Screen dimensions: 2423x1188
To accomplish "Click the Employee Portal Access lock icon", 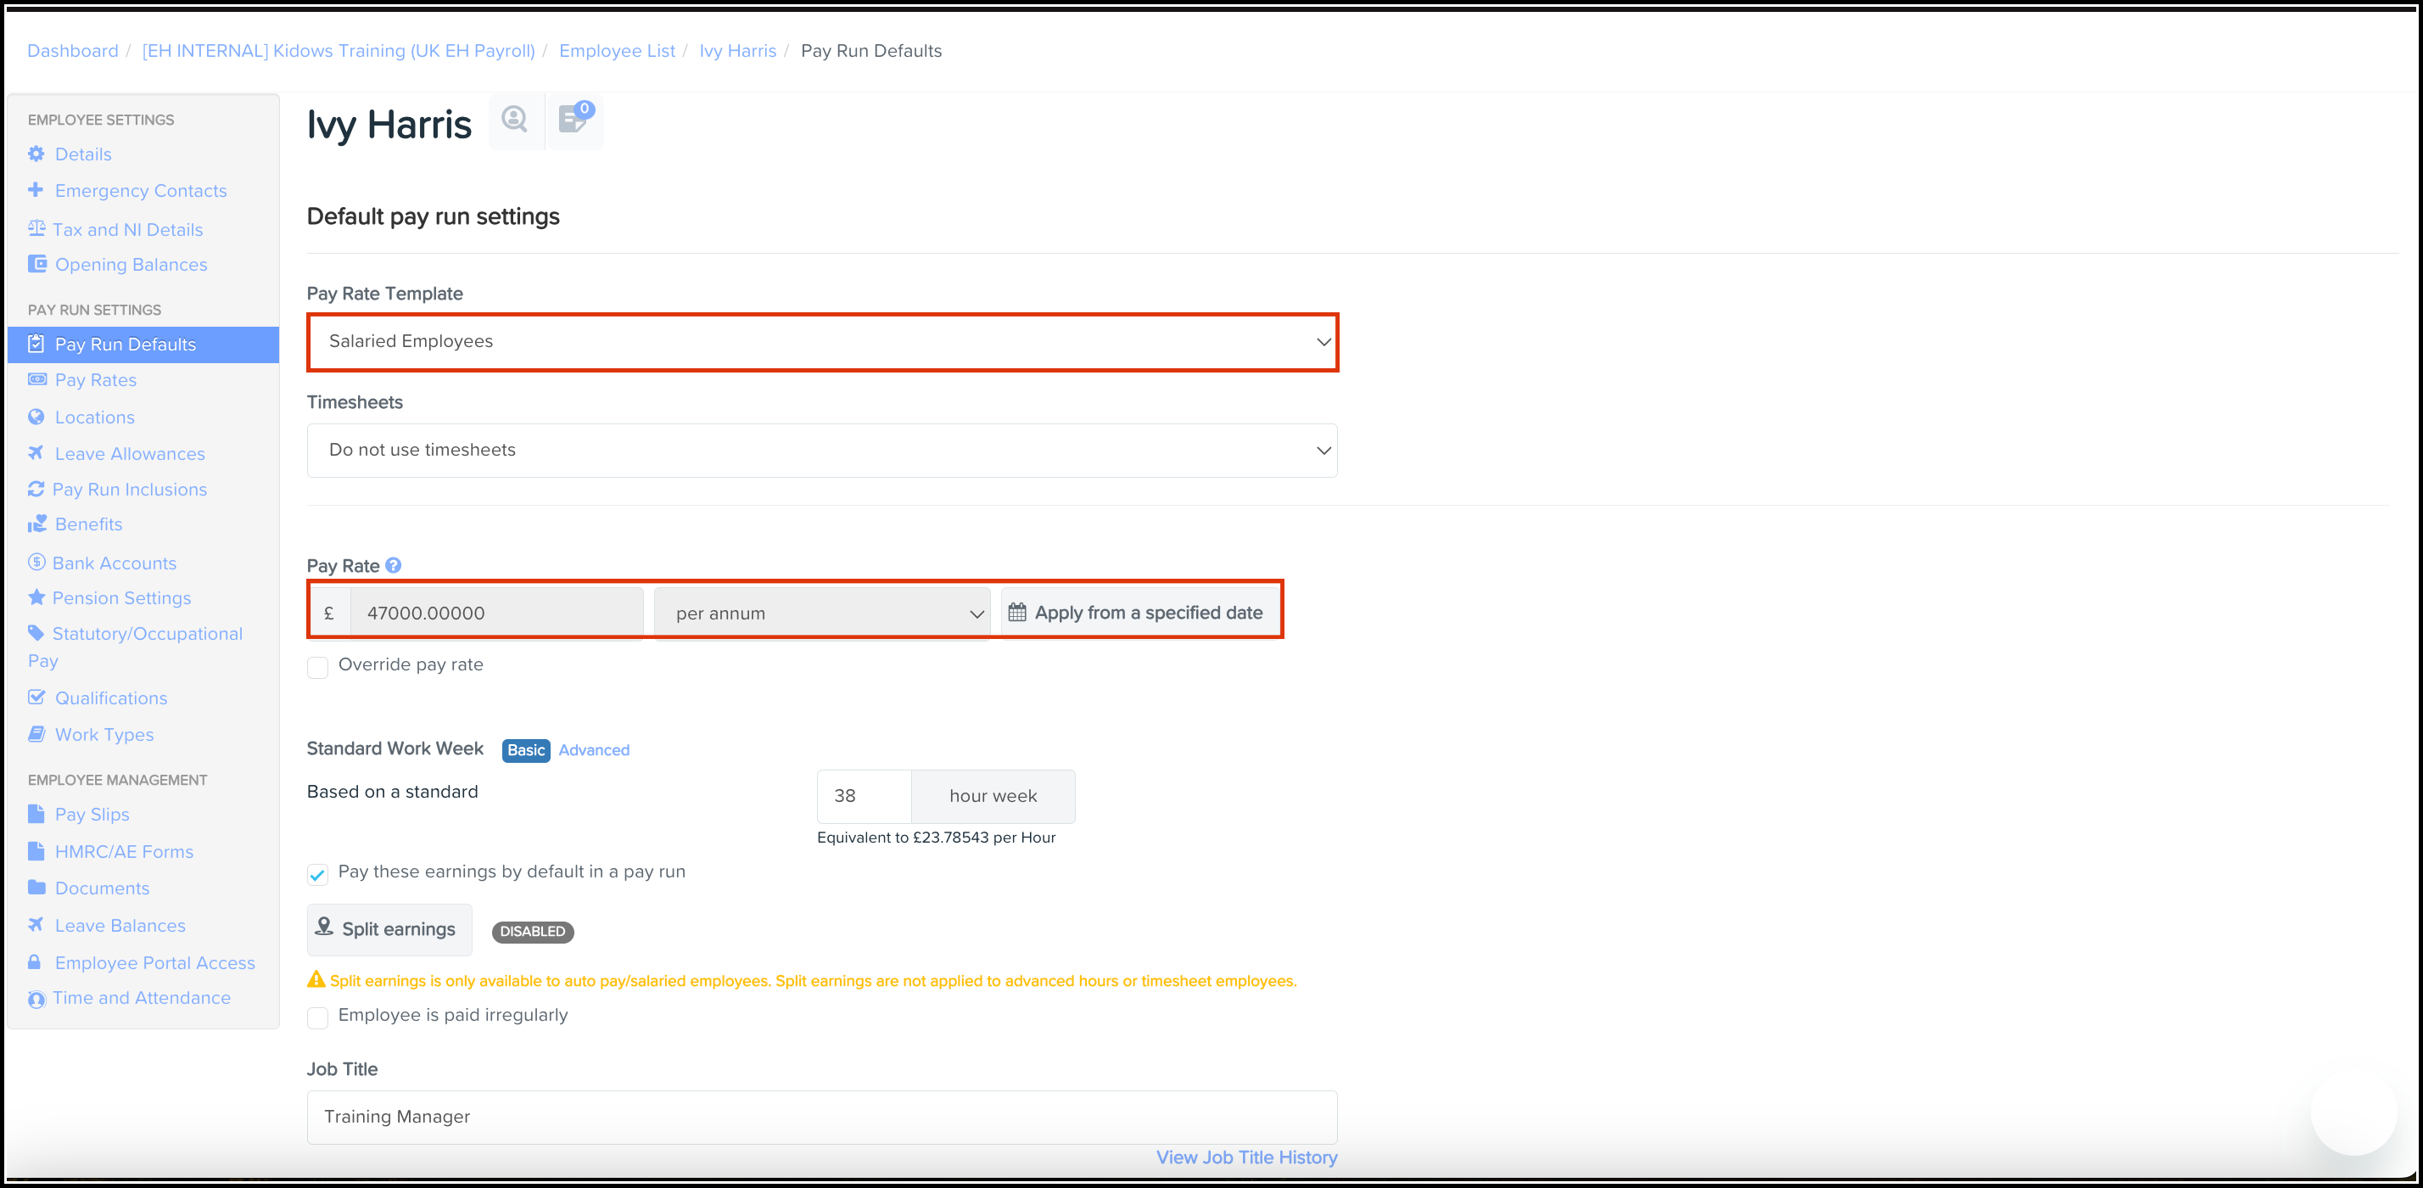I will (35, 962).
